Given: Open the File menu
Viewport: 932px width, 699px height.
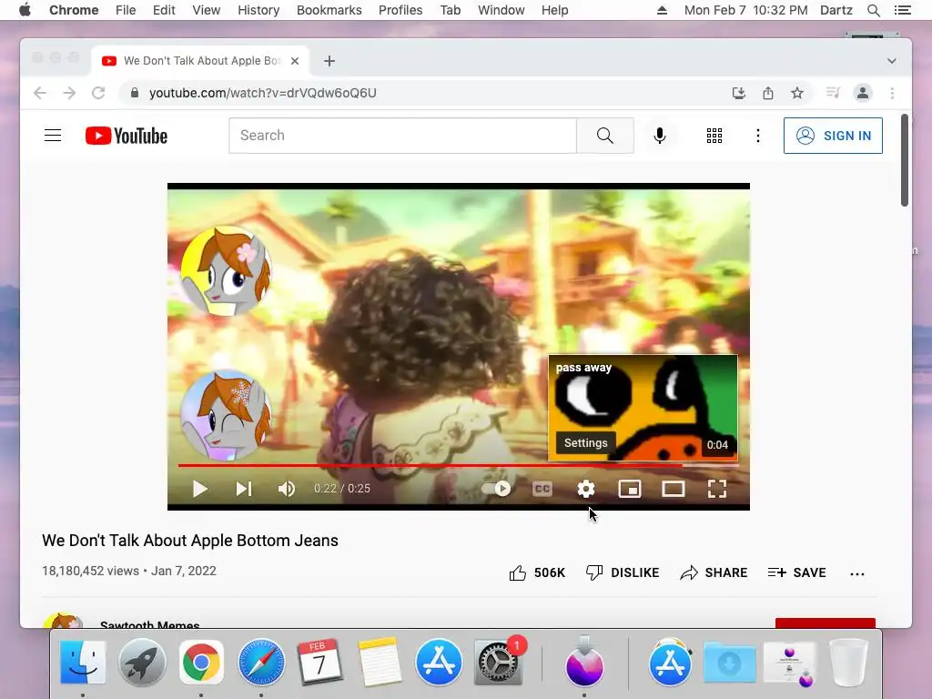Looking at the screenshot, I should pyautogui.click(x=126, y=10).
